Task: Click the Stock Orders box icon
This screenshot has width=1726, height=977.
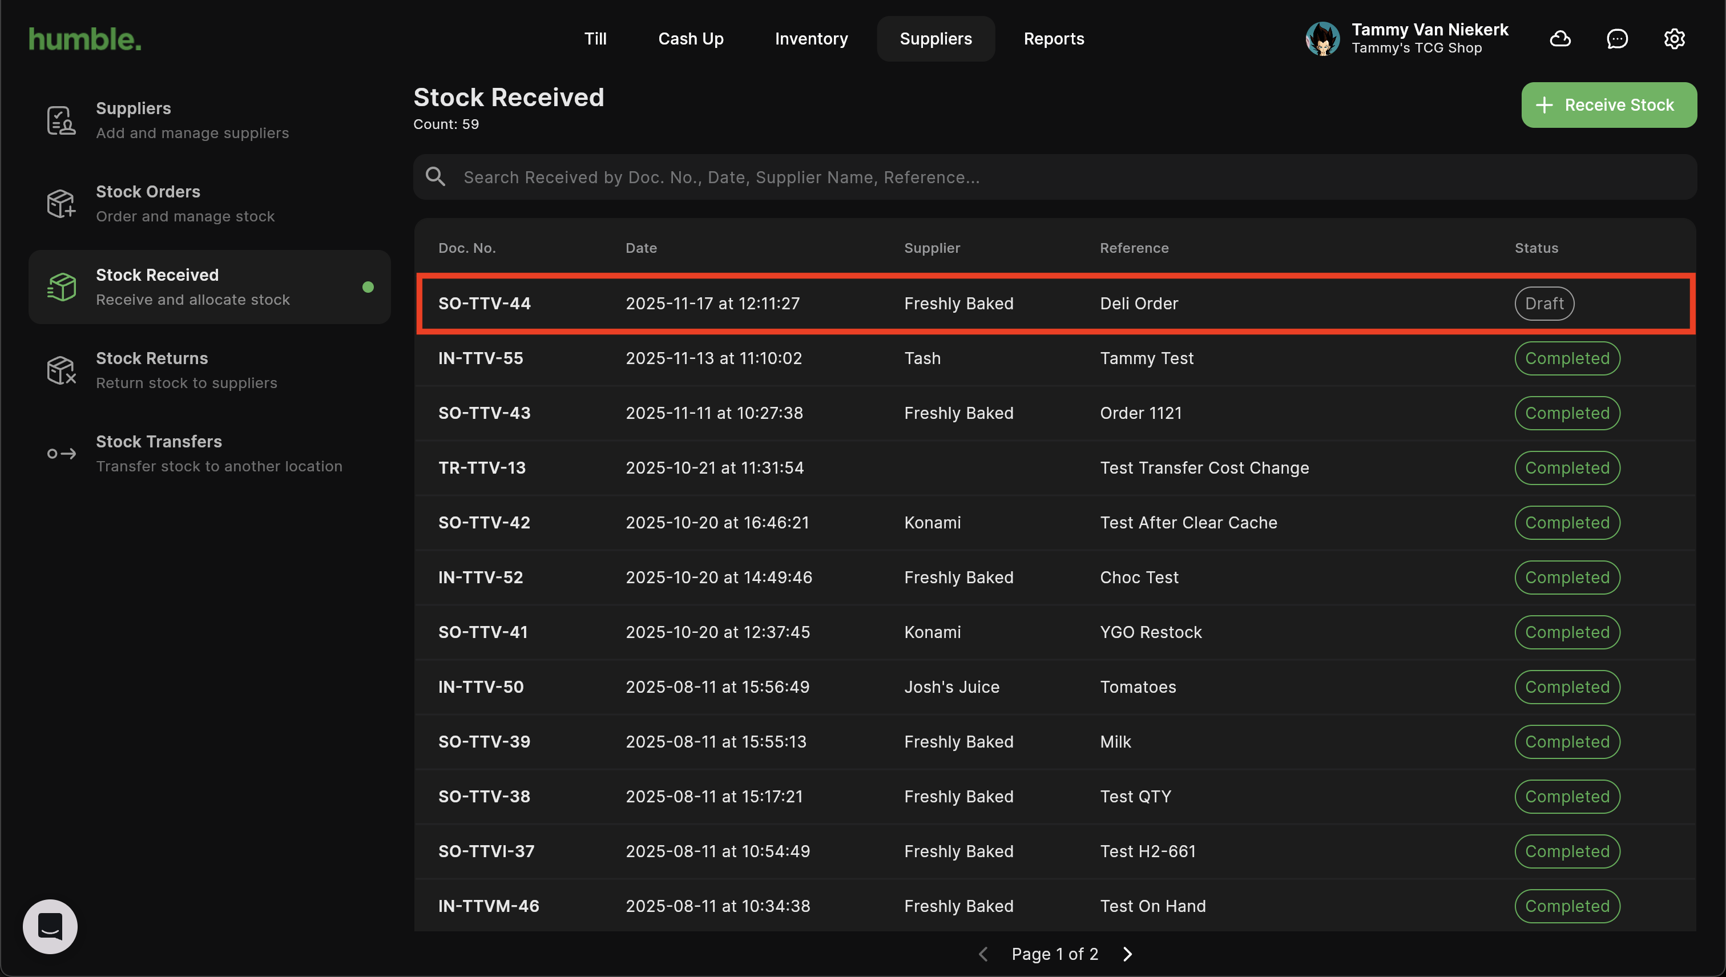Action: 61,203
